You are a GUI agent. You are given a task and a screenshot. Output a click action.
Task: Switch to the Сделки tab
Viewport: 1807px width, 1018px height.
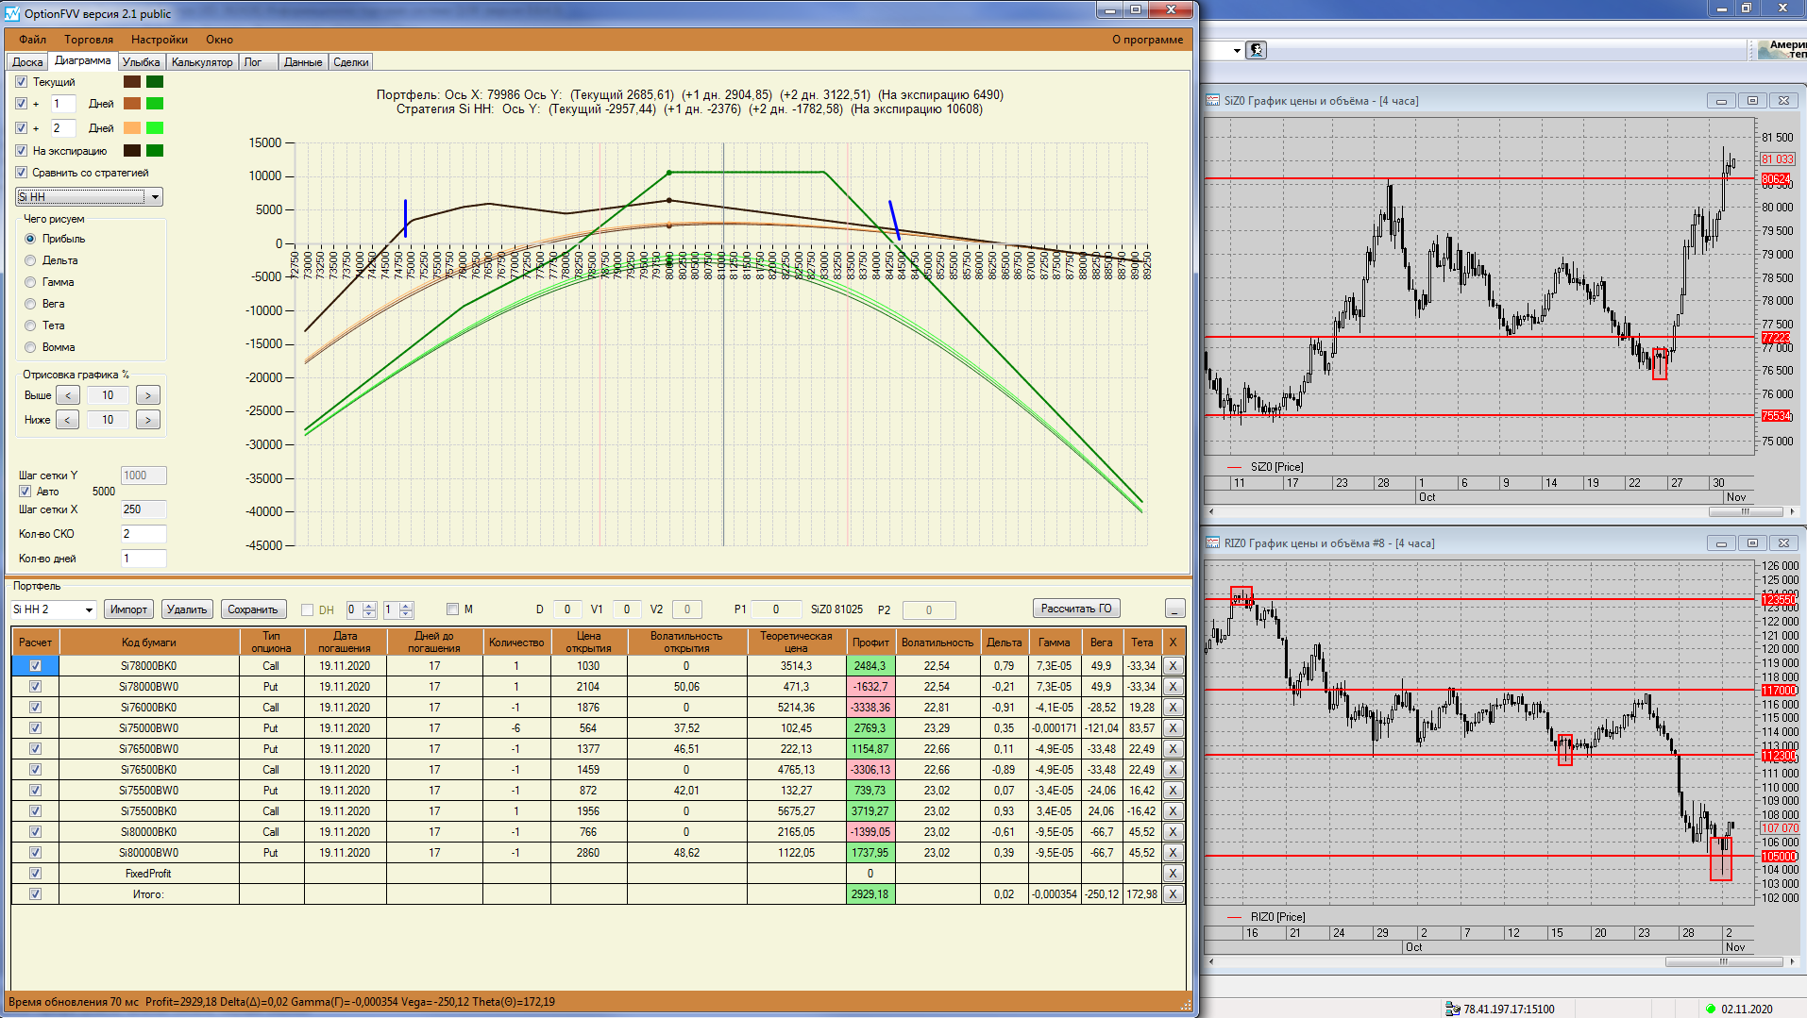click(351, 62)
